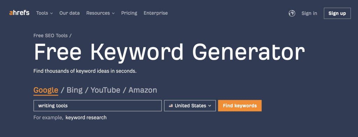This screenshot has width=358, height=137.
Task: Open the globe language selector icon
Action: tap(292, 14)
